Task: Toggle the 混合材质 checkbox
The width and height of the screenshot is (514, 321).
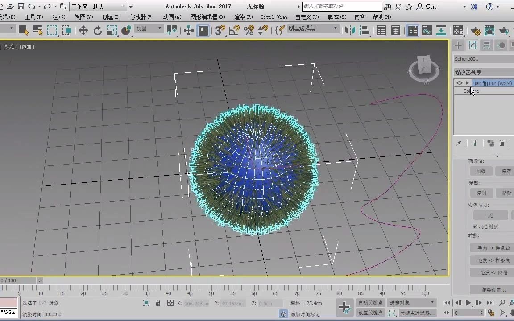Action: [x=475, y=226]
